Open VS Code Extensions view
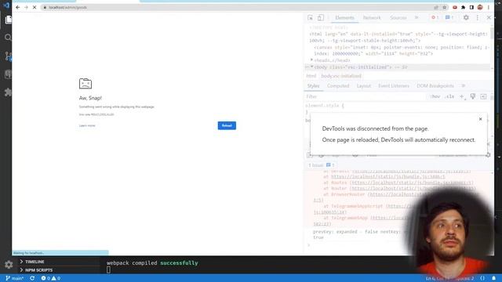Screen dimensions: 502x282 [8, 92]
